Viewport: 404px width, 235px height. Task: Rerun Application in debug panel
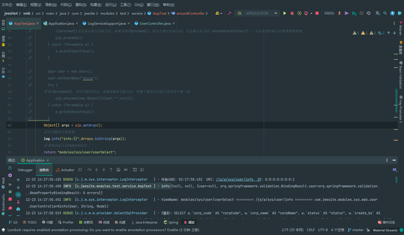coord(10,168)
